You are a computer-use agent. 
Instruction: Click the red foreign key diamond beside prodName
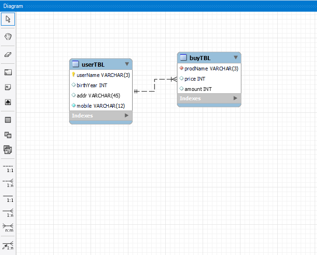[181, 68]
